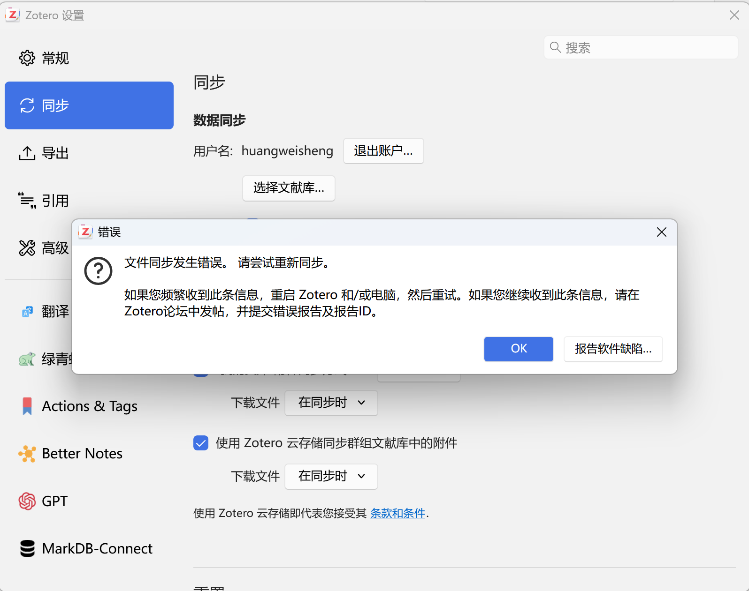Open the 导出 export upload icon
749x591 pixels.
[x=27, y=153]
